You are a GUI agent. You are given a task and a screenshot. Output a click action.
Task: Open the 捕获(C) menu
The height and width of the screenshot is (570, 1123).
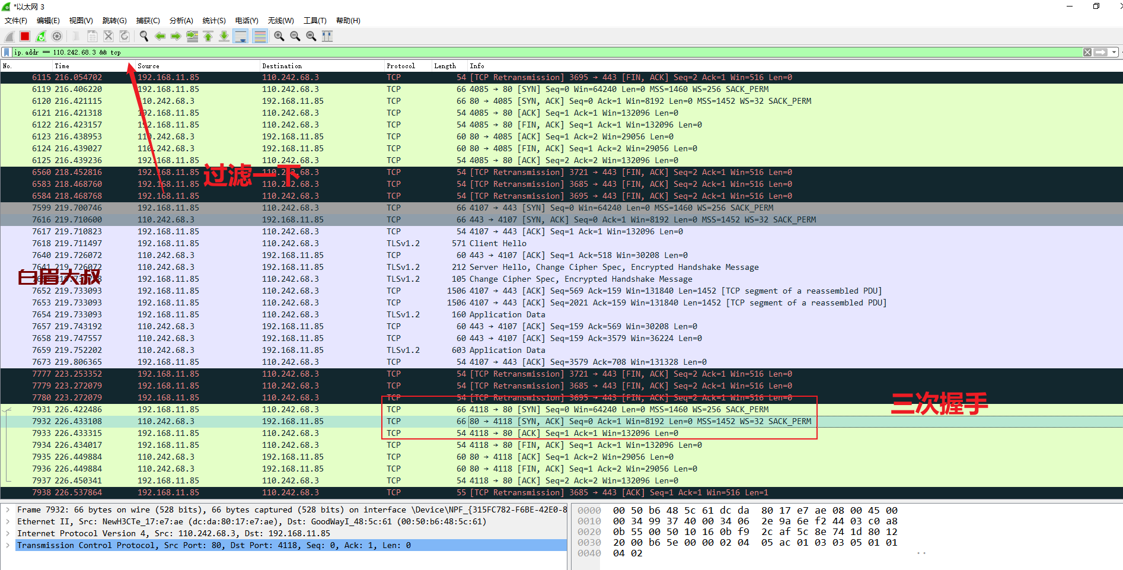pyautogui.click(x=148, y=21)
